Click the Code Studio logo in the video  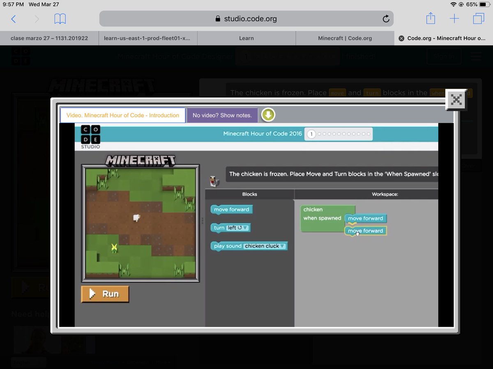coord(90,137)
